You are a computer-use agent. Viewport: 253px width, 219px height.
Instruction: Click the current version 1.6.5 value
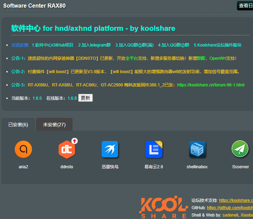[37, 98]
